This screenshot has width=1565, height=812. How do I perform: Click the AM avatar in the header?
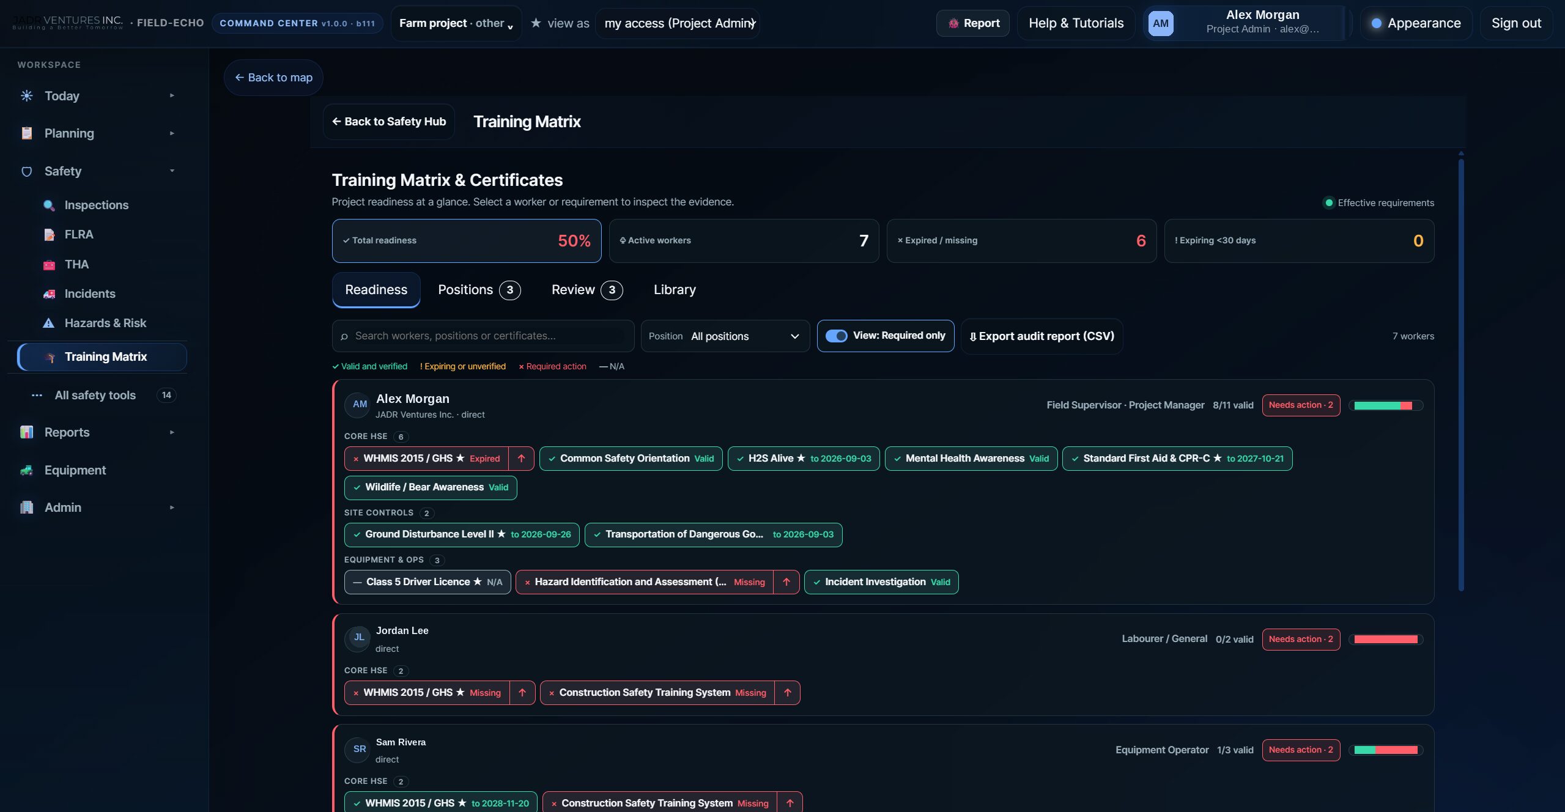point(1161,23)
